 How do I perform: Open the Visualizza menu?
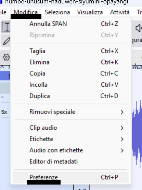click(x=90, y=12)
